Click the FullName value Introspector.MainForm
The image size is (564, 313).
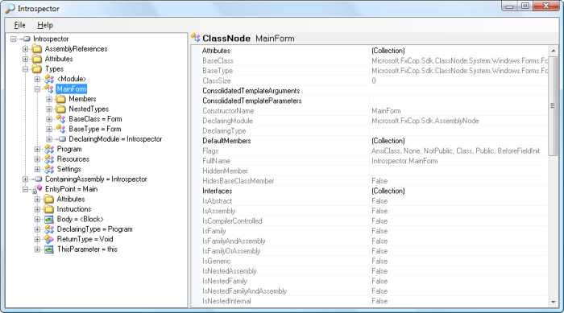pyautogui.click(x=404, y=161)
